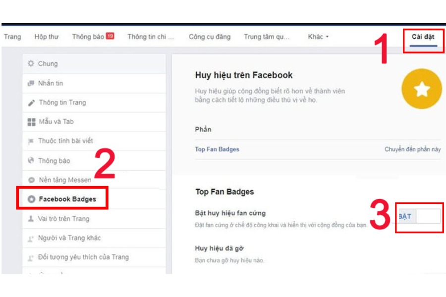This screenshot has width=446, height=297.
Task: Open the Thông tin chi ... tab
Action: 151,37
